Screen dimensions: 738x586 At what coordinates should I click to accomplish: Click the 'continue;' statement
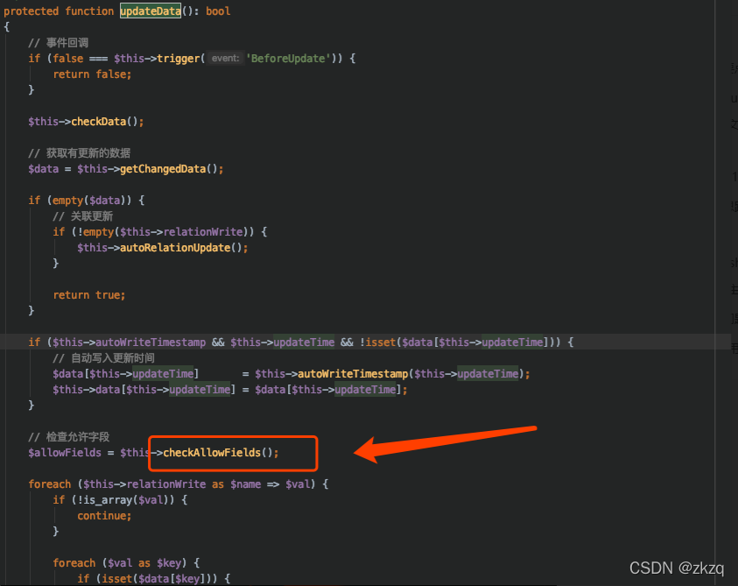coord(104,516)
